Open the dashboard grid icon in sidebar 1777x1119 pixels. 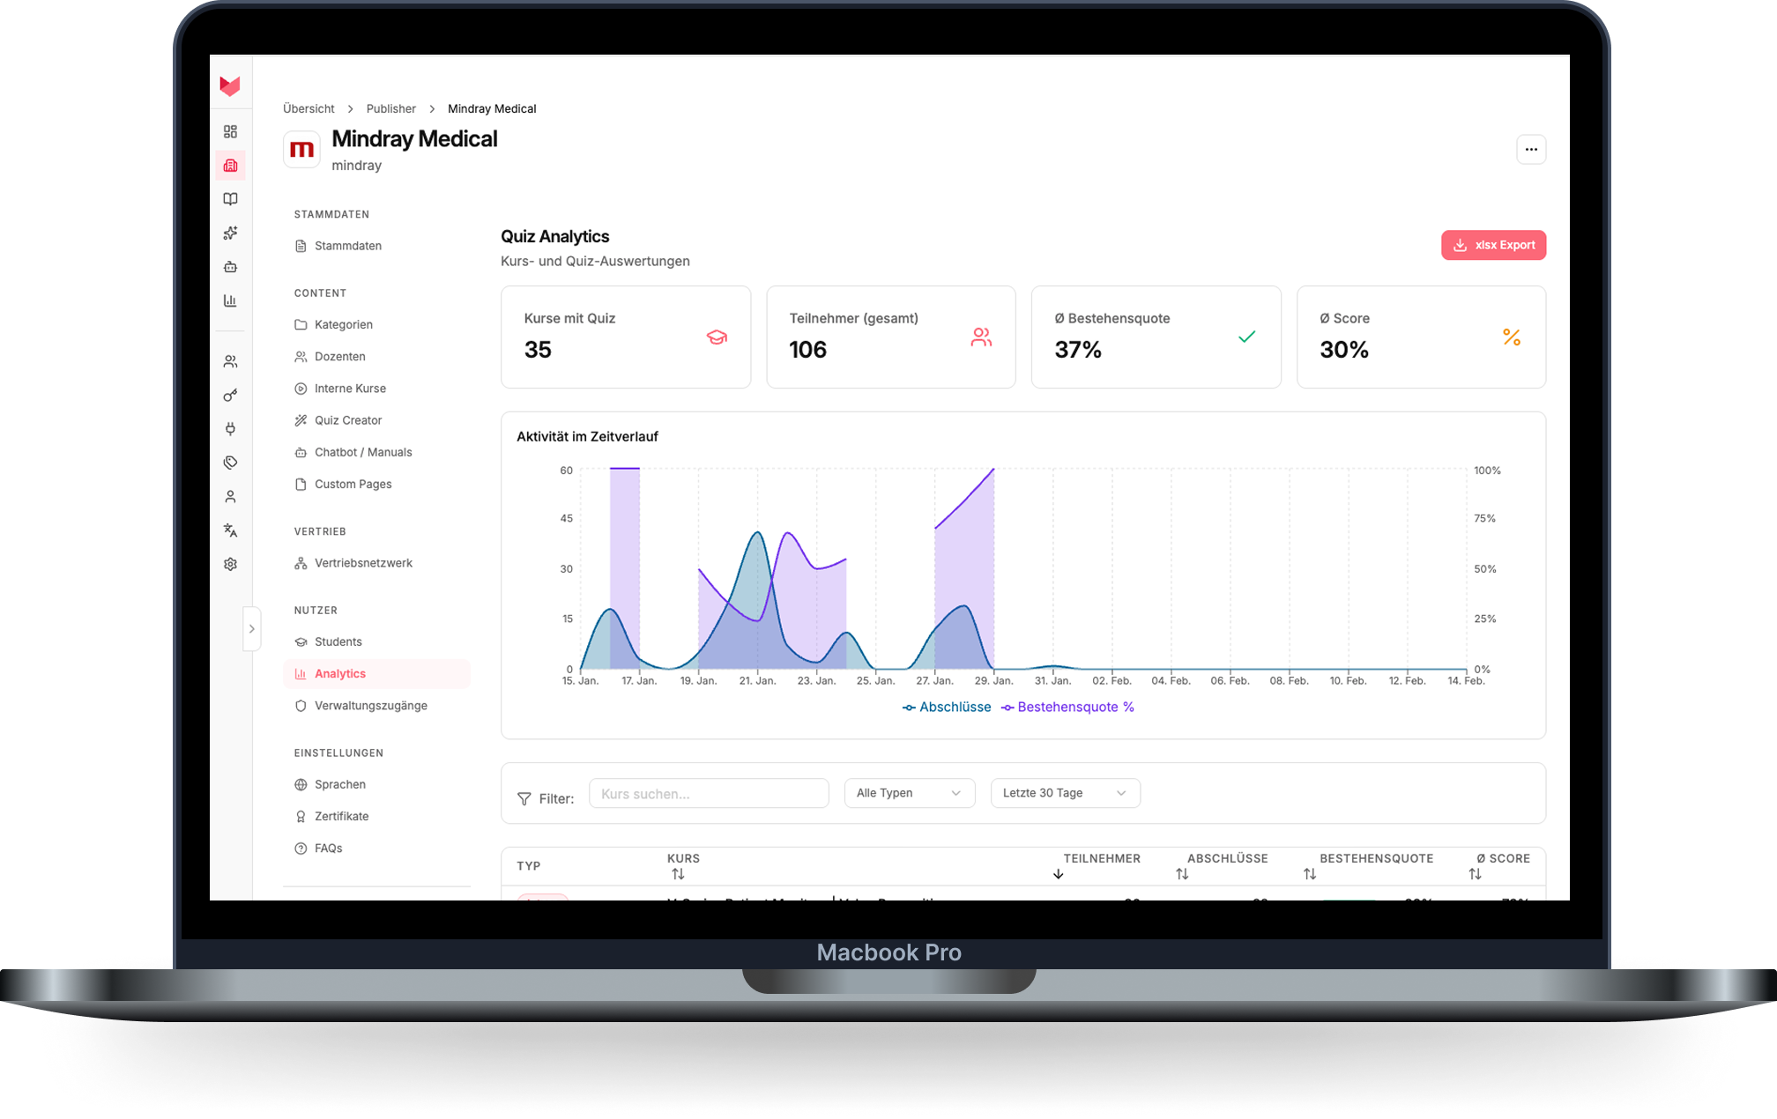(x=230, y=131)
